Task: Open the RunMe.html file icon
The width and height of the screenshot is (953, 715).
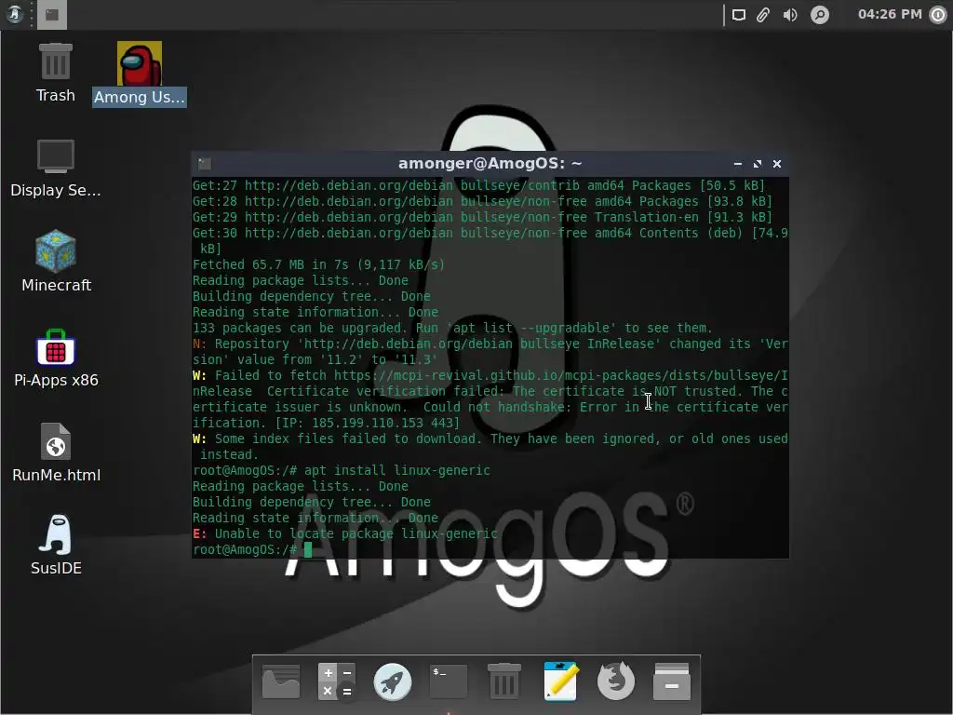Action: [56, 453]
